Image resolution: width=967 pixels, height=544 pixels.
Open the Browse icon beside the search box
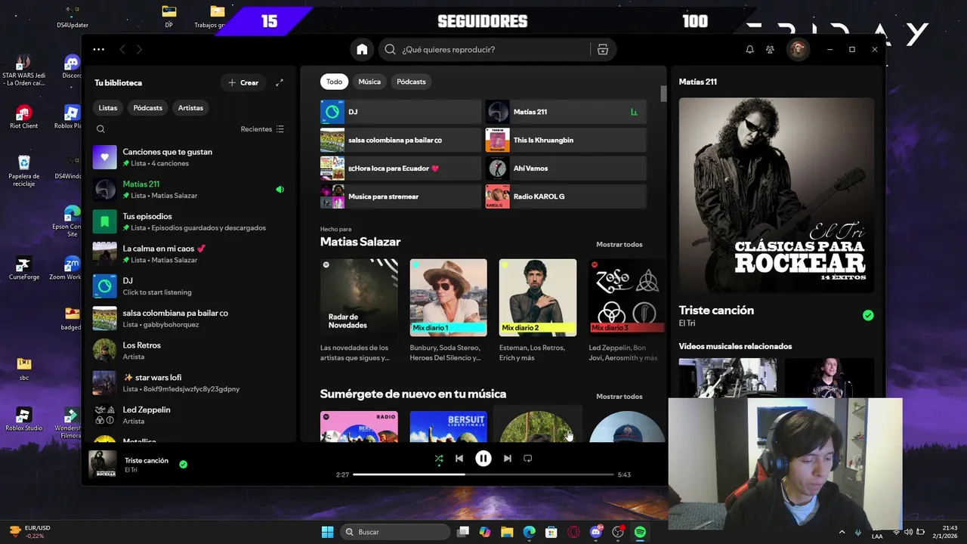coord(603,49)
